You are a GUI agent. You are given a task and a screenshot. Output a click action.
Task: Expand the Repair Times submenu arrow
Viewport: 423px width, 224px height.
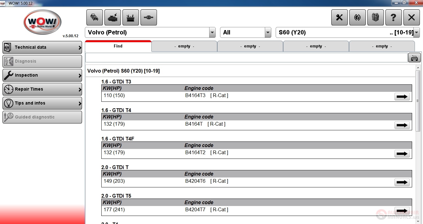coord(80,89)
